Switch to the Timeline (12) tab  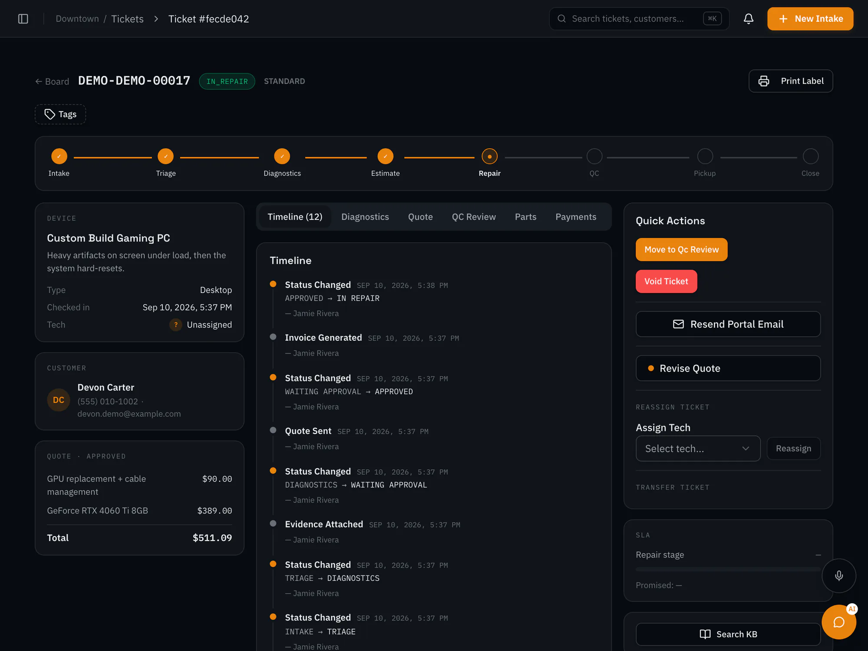pos(295,217)
